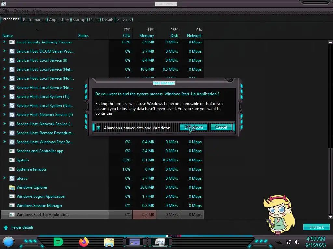Launch Firefox from the taskbar
The height and width of the screenshot is (249, 333).
pyautogui.click(x=84, y=242)
